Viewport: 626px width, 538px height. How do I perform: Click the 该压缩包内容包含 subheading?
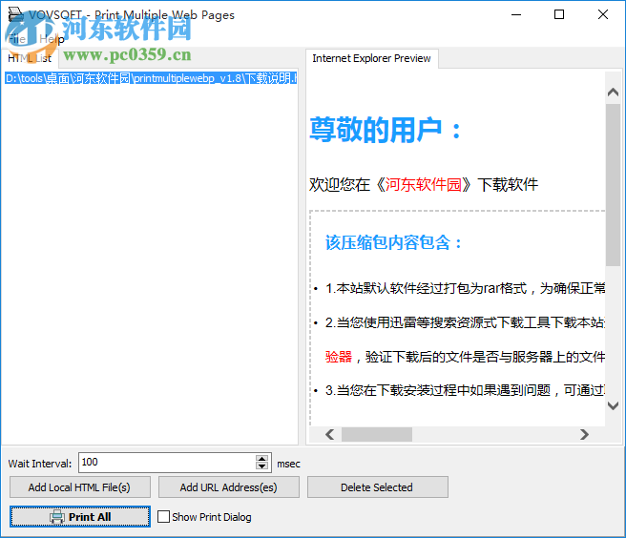(x=394, y=242)
